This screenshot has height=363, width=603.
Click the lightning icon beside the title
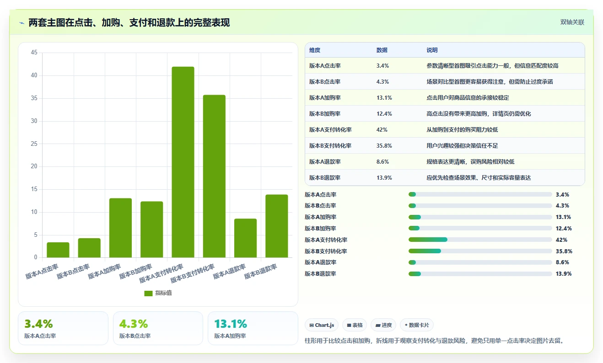[22, 22]
